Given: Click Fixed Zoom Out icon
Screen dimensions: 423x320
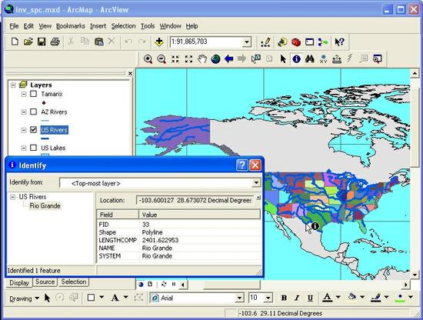Looking at the screenshot, I should [x=188, y=58].
